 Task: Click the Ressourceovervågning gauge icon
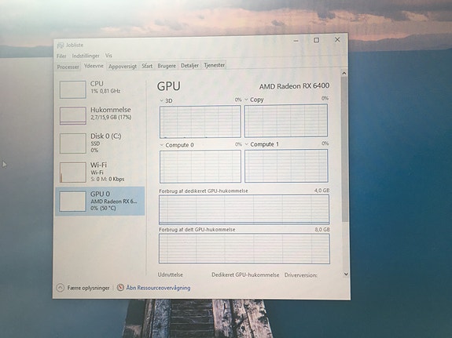coord(120,287)
